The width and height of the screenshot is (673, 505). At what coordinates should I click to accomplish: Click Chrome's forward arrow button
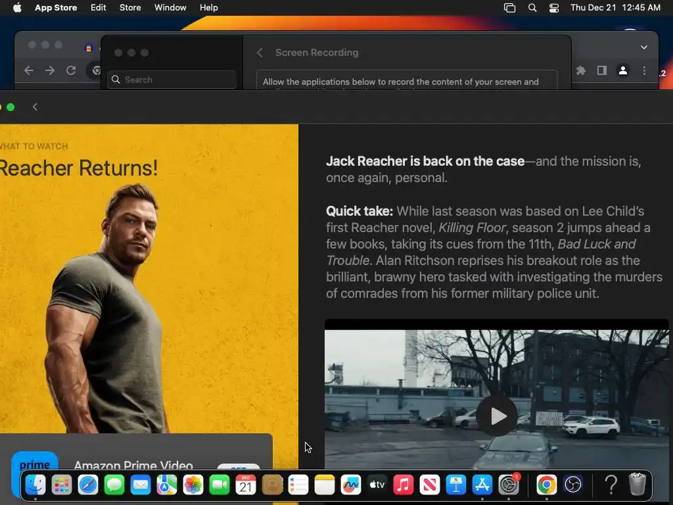click(50, 70)
